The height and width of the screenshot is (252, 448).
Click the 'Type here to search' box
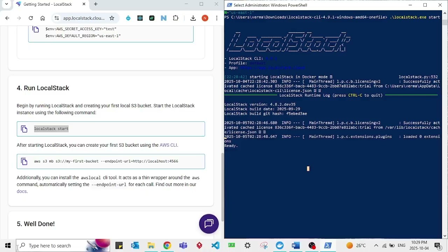point(63,246)
